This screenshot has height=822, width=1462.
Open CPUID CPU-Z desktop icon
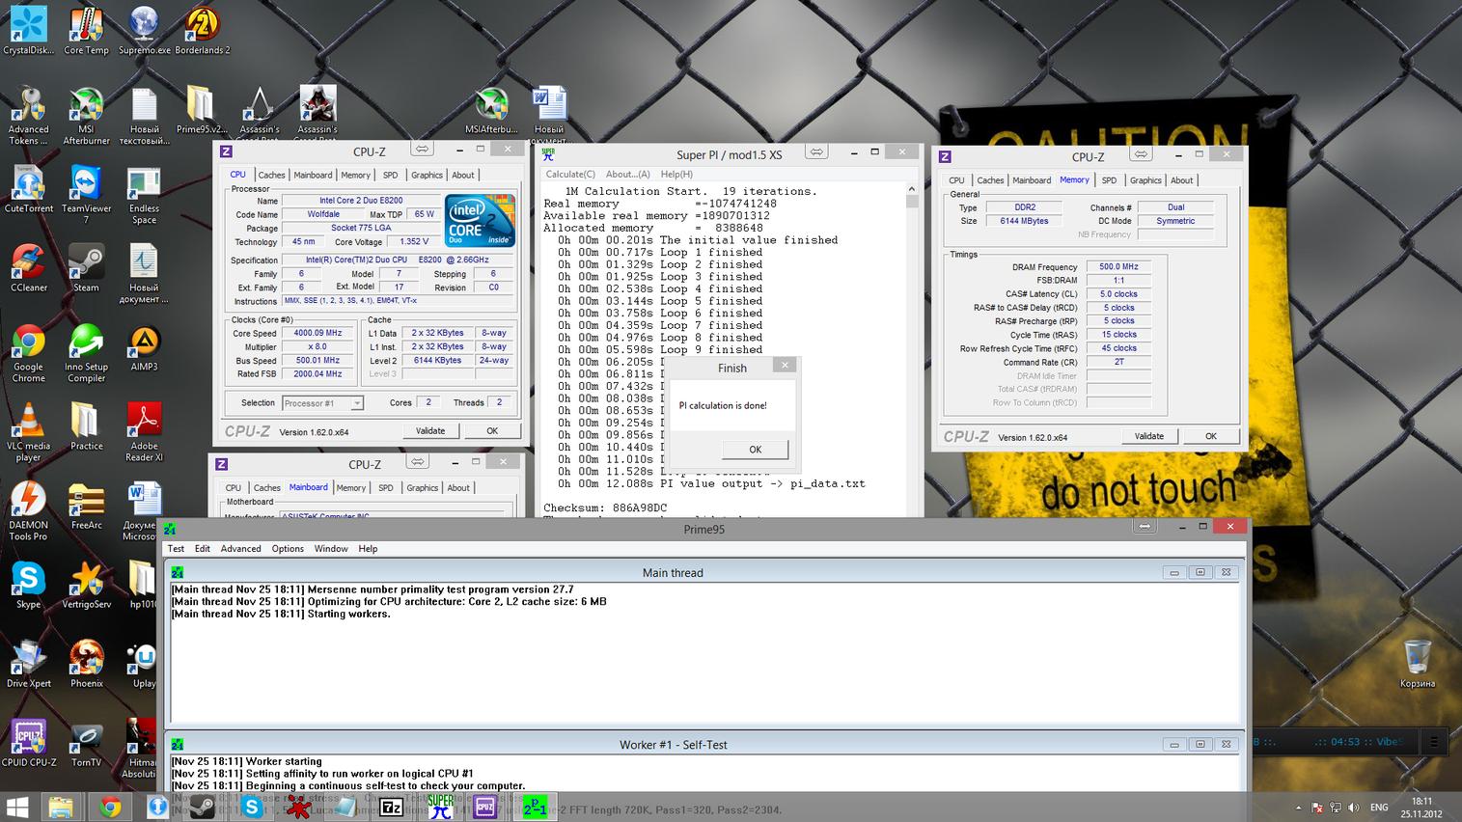coord(28,743)
